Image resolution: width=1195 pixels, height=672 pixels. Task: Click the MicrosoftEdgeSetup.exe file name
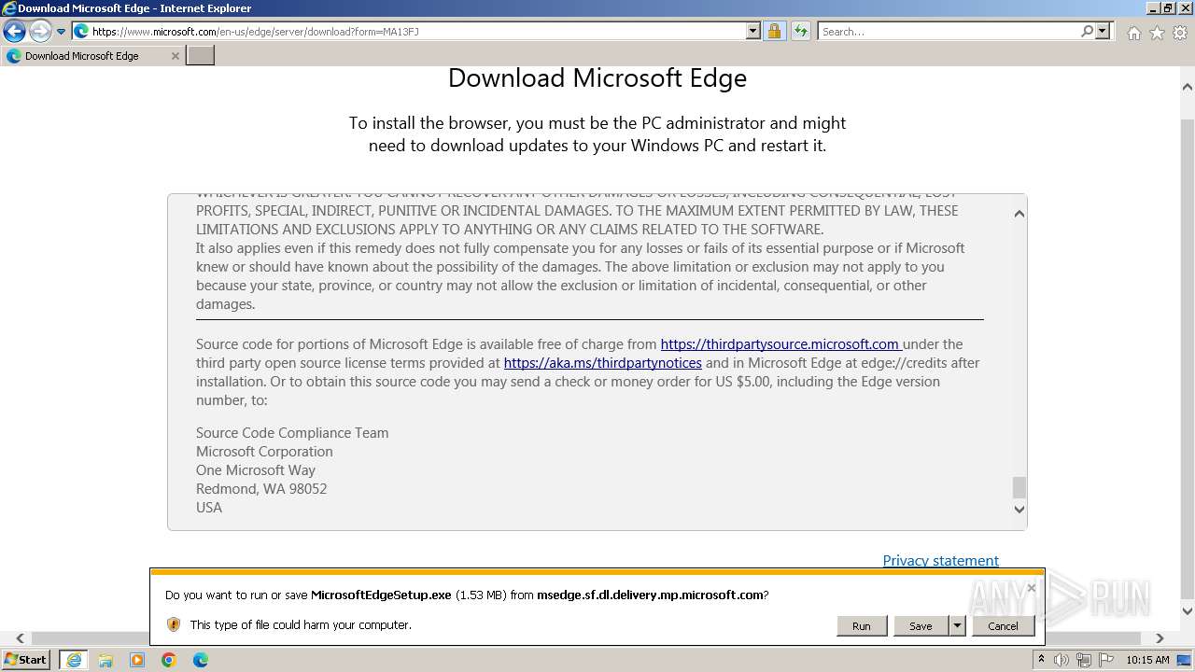381,595
